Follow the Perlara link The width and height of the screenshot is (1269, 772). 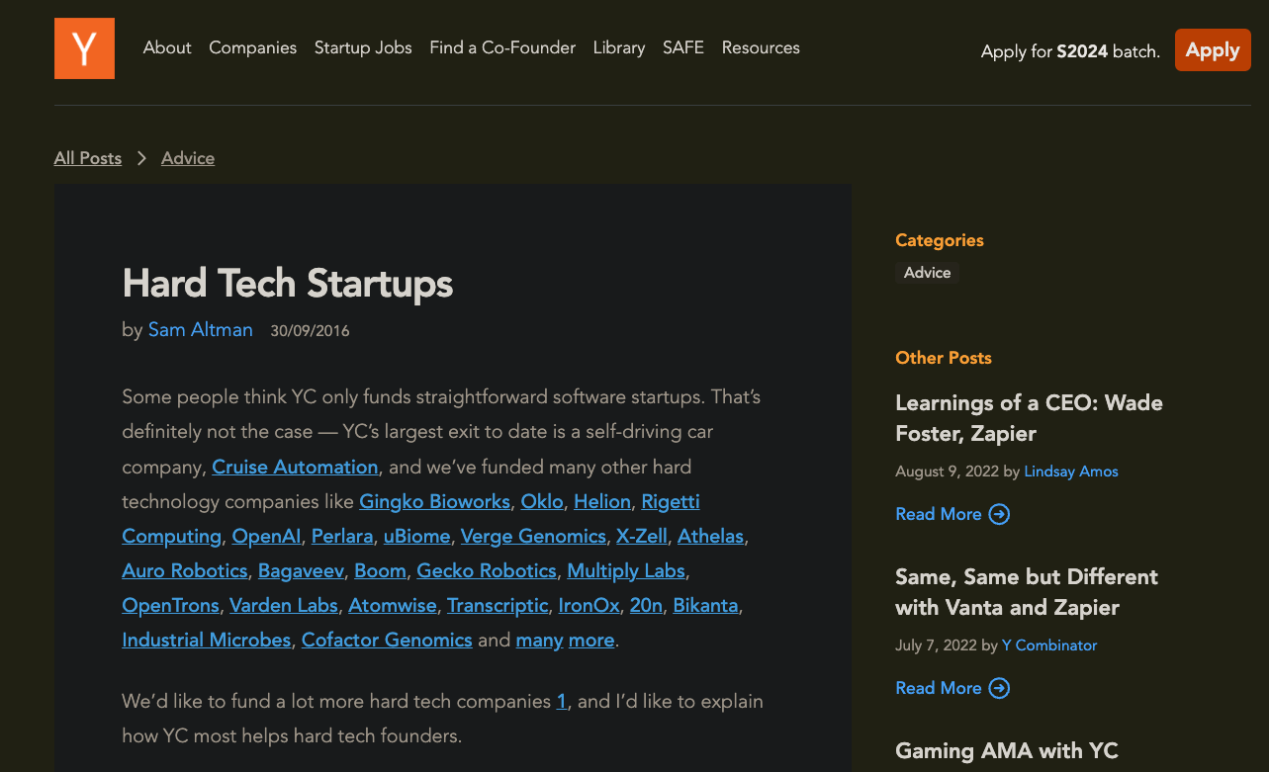[342, 536]
